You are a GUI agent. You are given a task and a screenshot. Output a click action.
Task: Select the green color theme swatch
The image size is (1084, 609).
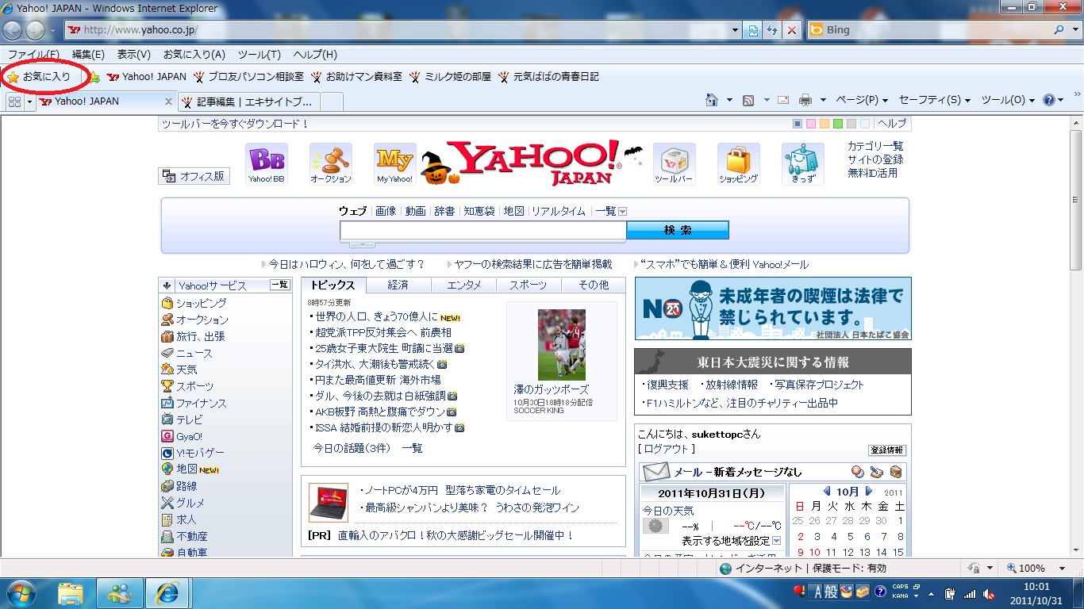[x=838, y=124]
